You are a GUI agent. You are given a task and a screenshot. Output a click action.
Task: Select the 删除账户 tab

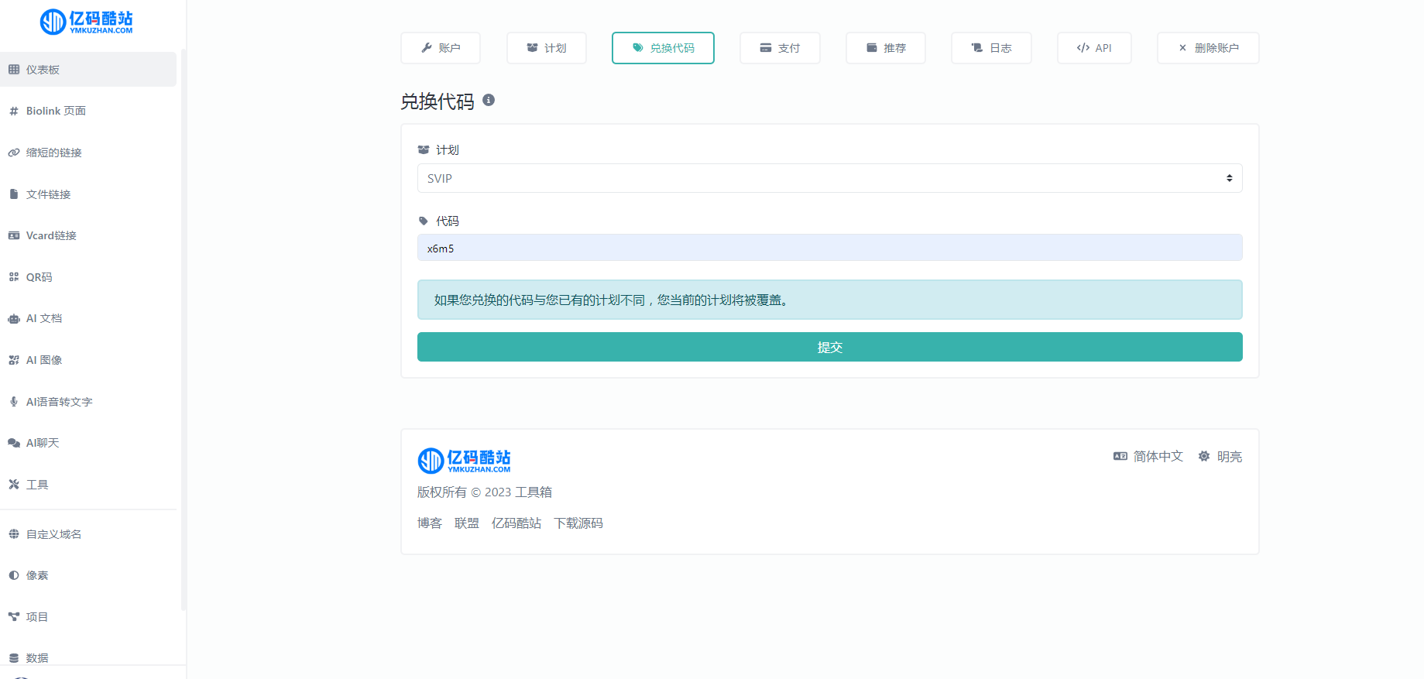click(x=1208, y=48)
